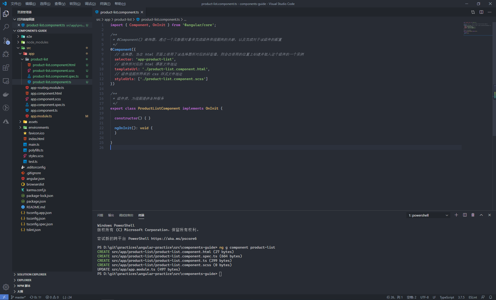
Task: Open the 终端(T) menu in menu bar
Action: tap(105, 4)
